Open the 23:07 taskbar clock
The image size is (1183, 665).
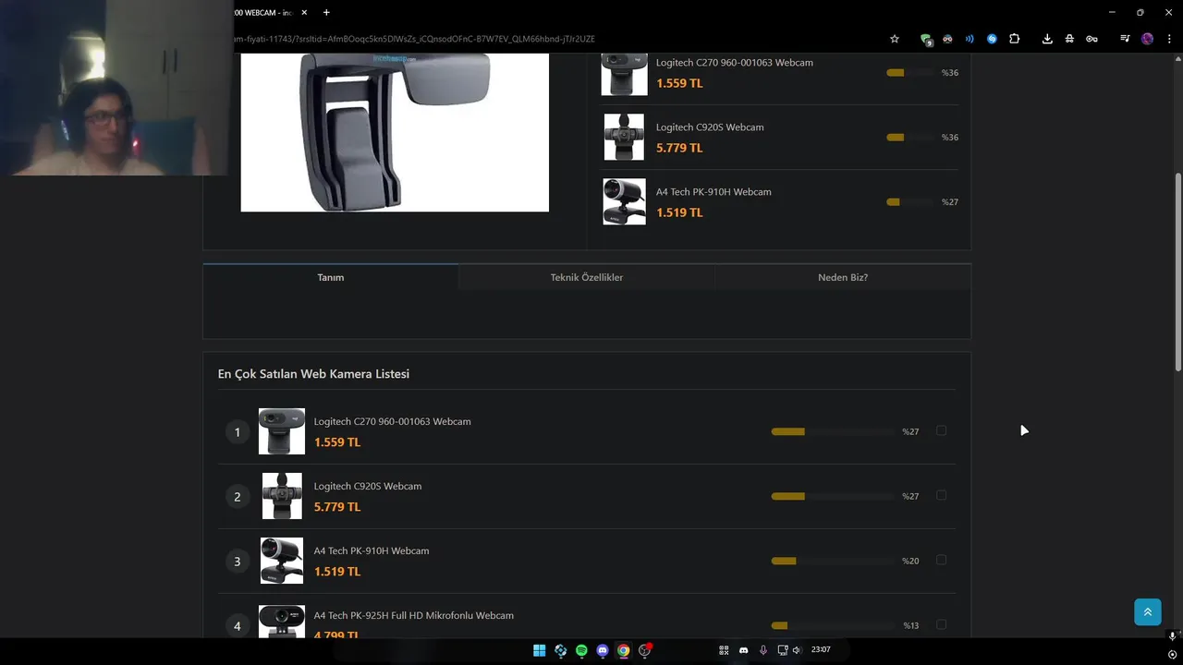point(821,649)
